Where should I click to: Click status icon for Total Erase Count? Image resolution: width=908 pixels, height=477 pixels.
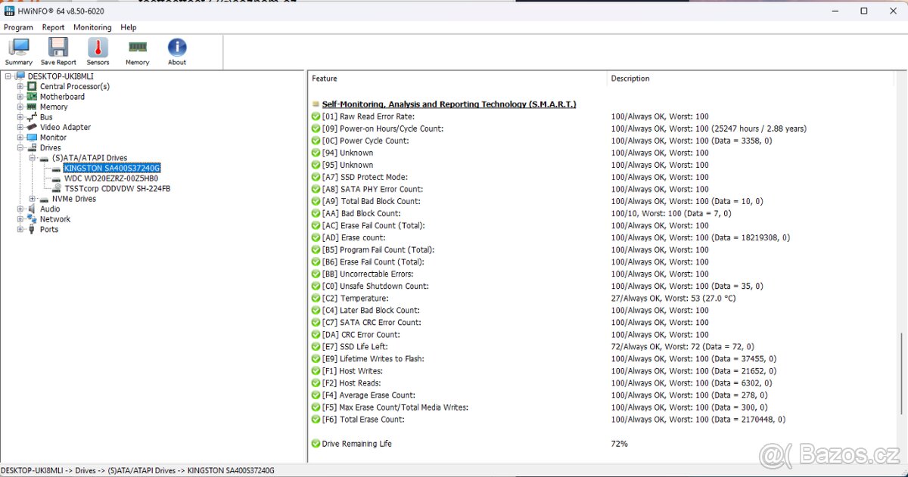click(x=316, y=419)
